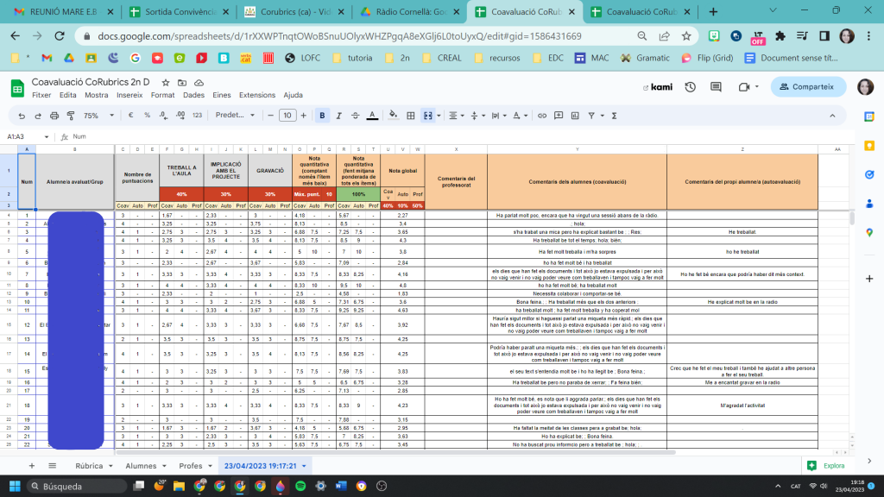This screenshot has width=884, height=497.
Task: Toggle bold formatting in the toolbar
Action: (322, 115)
